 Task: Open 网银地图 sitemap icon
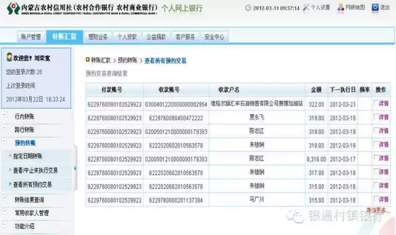pos(340,7)
